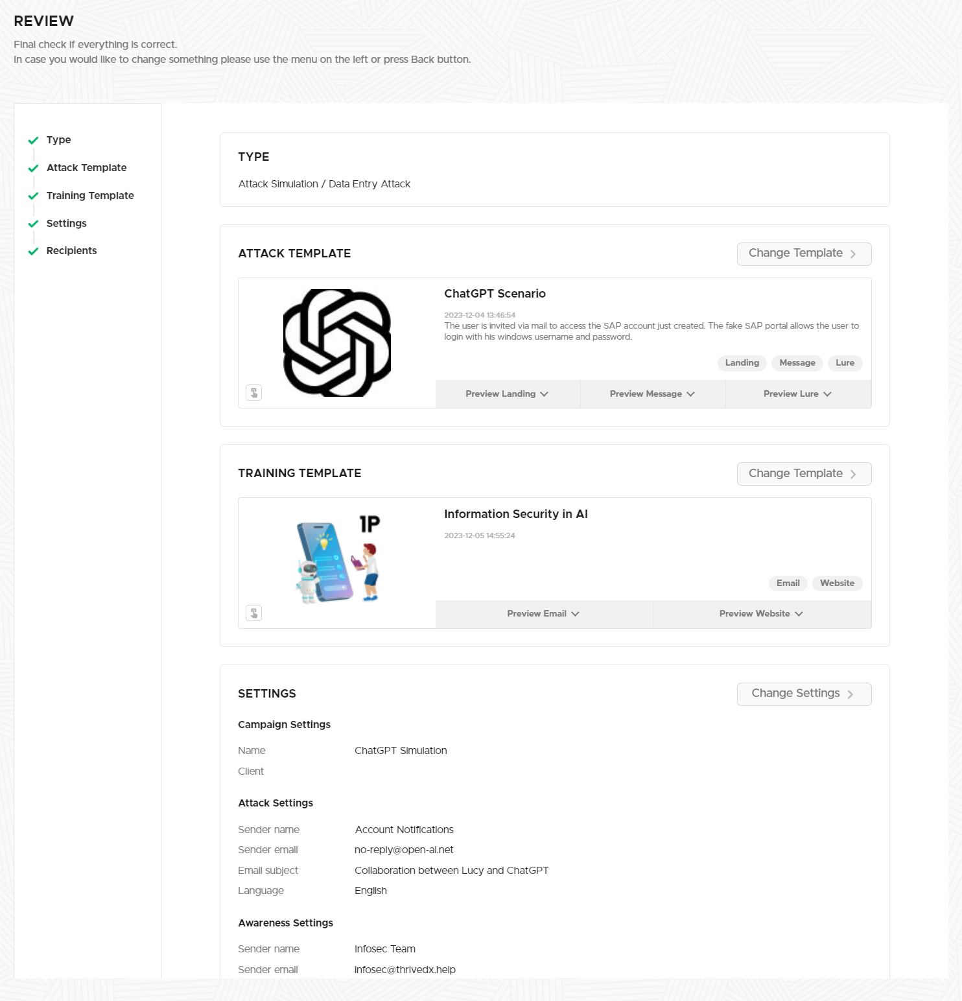Expand Preview Lure dropdown
Screen dimensions: 962x1001
pyautogui.click(x=798, y=394)
